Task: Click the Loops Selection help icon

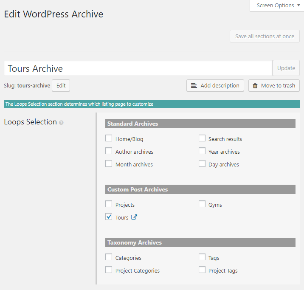Action: [x=61, y=123]
